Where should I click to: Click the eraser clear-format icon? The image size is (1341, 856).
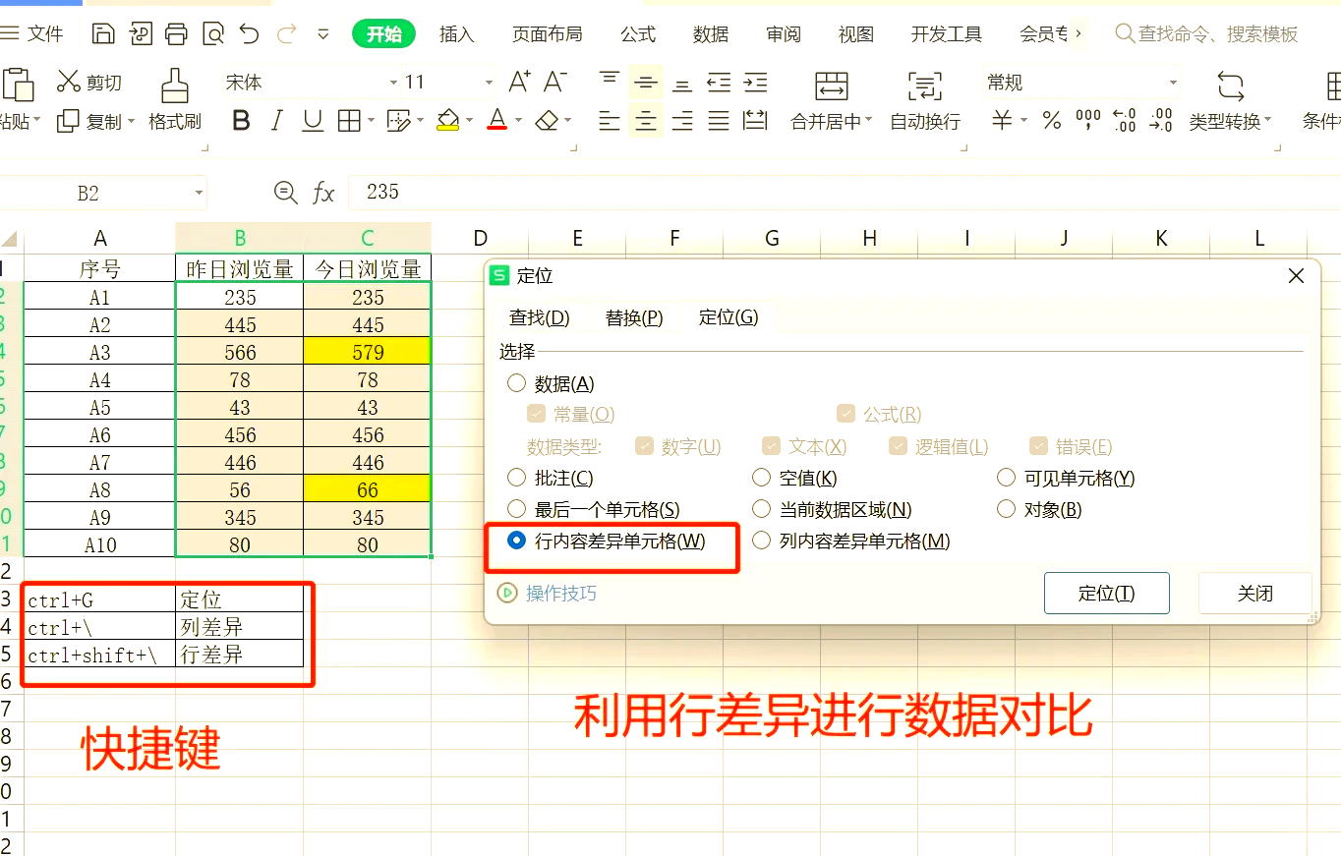547,121
